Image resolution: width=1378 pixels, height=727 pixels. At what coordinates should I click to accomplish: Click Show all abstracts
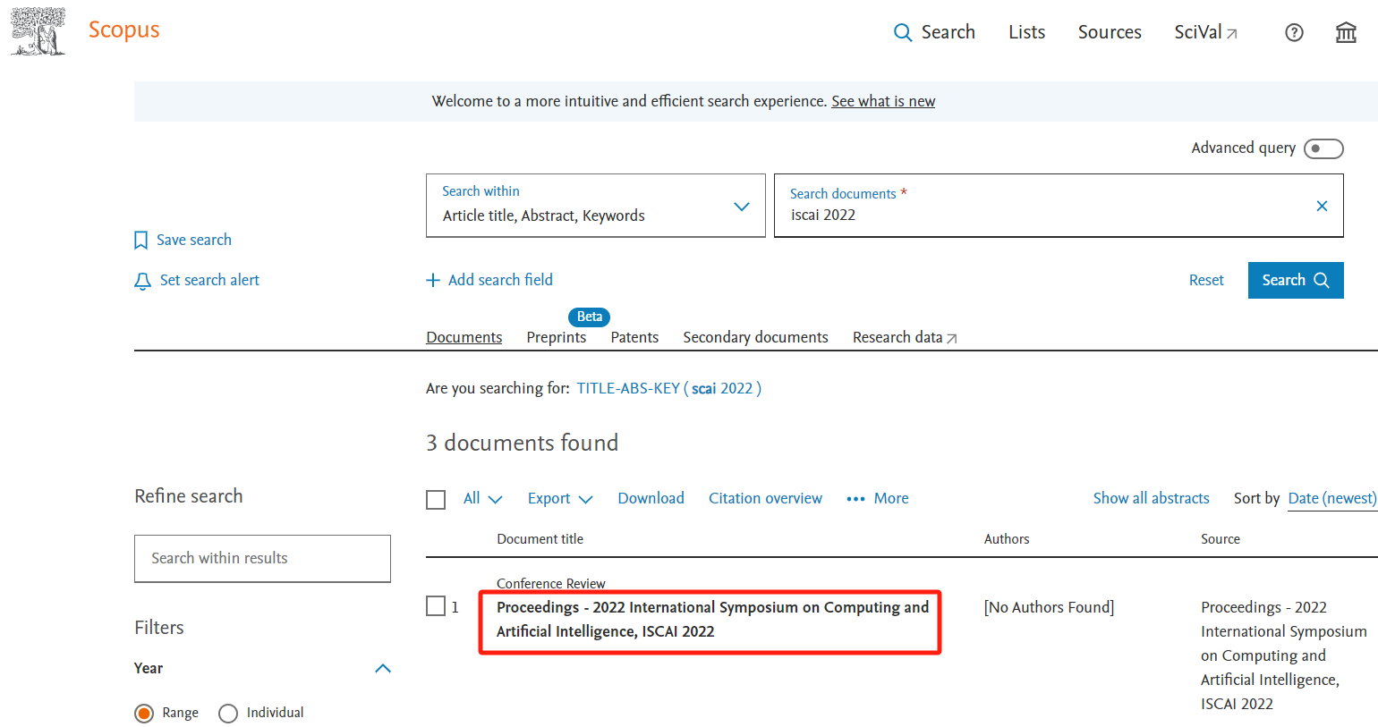click(1151, 498)
